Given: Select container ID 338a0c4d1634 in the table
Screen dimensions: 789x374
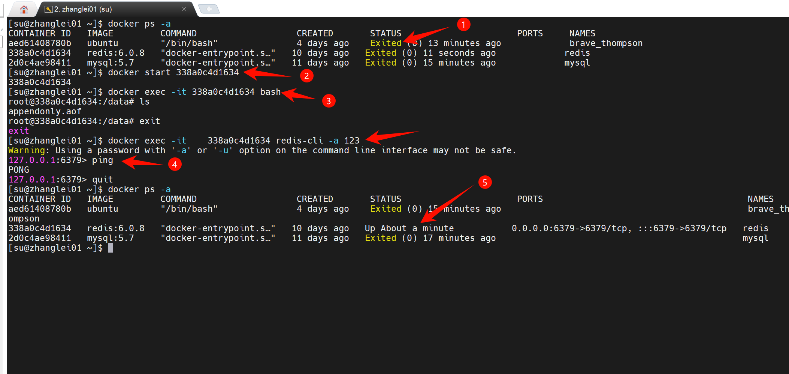Looking at the screenshot, I should 40,52.
